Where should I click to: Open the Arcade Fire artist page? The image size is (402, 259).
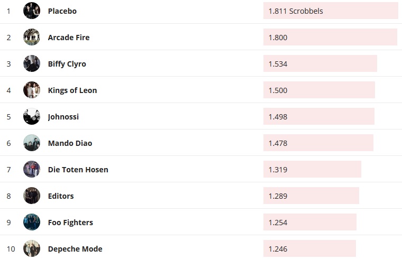(68, 38)
